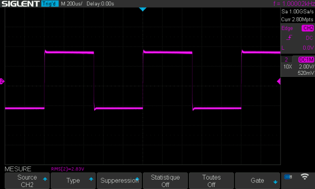
Task: Click the Edge trigger type label
Action: point(287,29)
